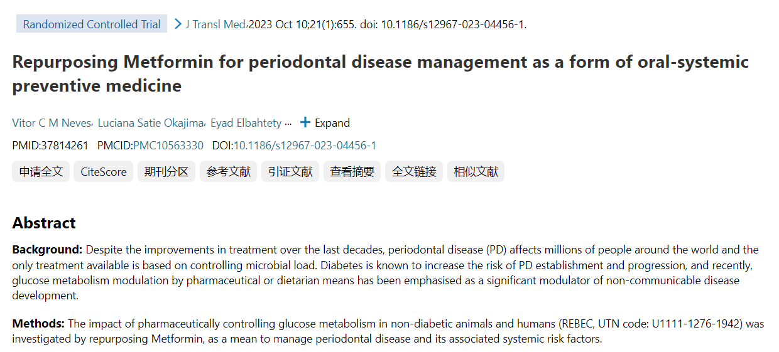The height and width of the screenshot is (352, 779).
Task: Open author Luciana Satie Okajima
Action: (151, 123)
